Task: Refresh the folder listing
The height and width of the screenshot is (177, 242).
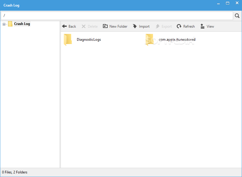Action: pyautogui.click(x=186, y=26)
